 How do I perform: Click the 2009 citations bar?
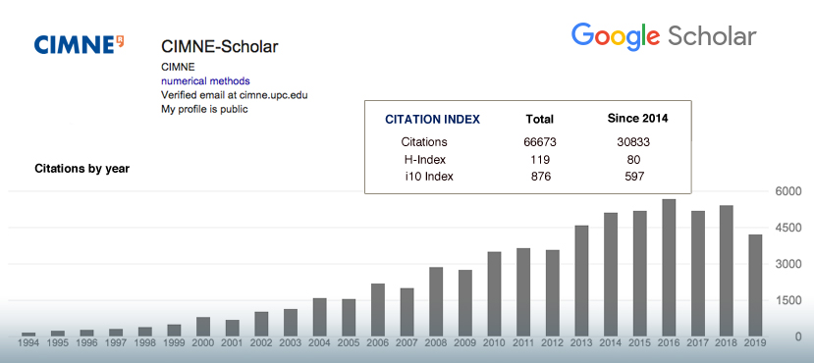coord(465,303)
